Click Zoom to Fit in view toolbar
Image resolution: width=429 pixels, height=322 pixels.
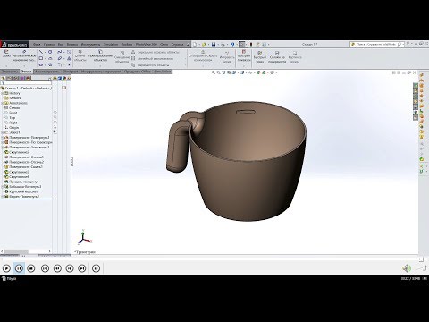tap(214, 72)
